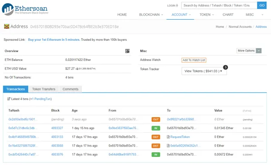The image size is (271, 165).
Task: Click the LOGIN link
Action: [x=172, y=5]
